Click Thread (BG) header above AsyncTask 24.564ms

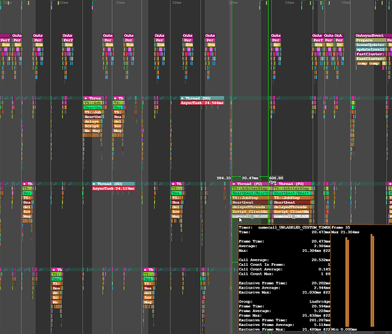pyautogui.click(x=202, y=98)
